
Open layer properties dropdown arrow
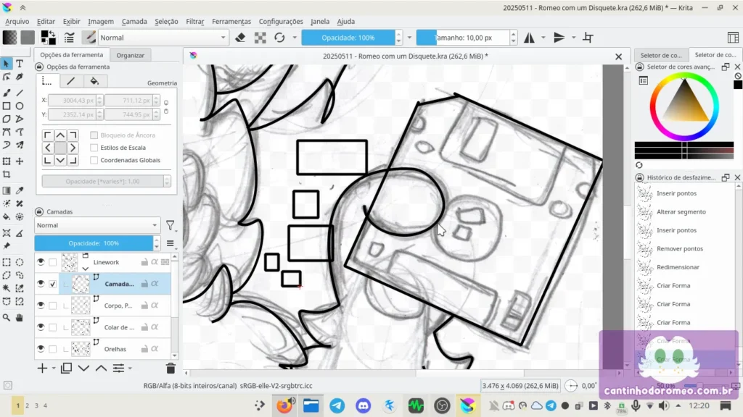(129, 368)
